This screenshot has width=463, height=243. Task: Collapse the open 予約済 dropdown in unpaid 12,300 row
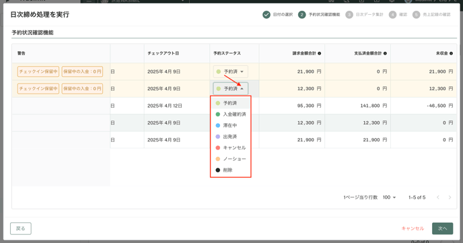(x=231, y=89)
